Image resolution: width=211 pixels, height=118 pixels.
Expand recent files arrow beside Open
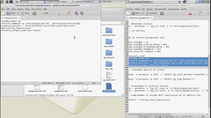click(x=18, y=13)
